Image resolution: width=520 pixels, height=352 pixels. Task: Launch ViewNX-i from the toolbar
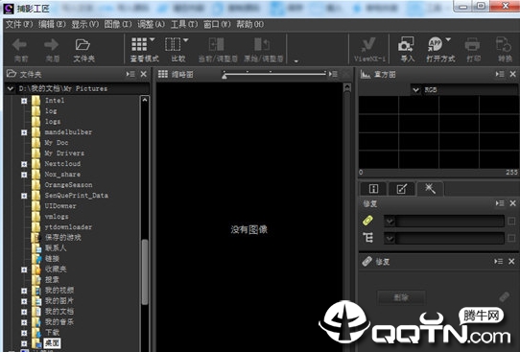(x=369, y=50)
